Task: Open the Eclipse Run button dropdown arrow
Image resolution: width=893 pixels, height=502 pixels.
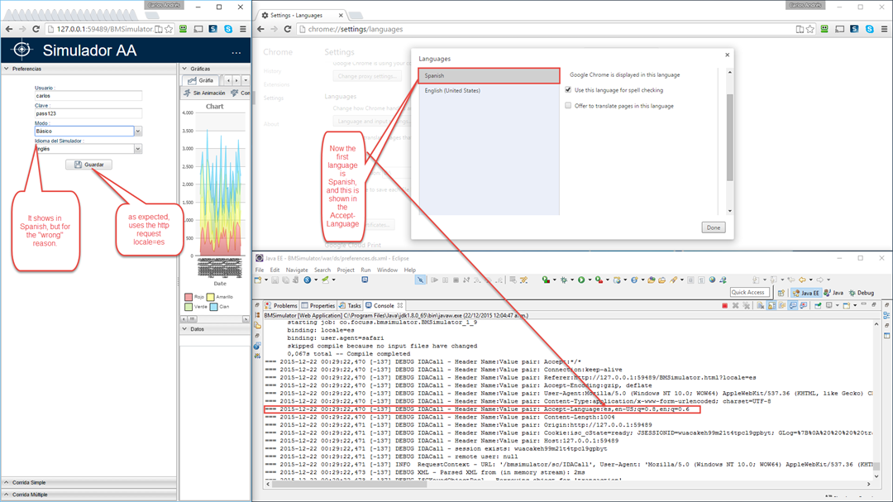Action: click(590, 280)
